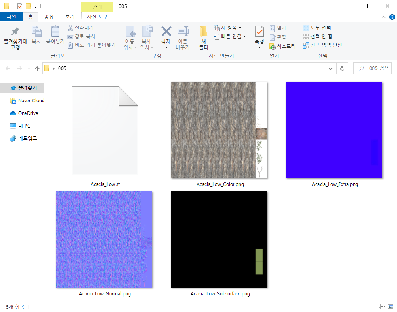Viewport: 397px width, 312px height.
Task: Click the 005 breadcrumb in address bar
Action: point(62,68)
